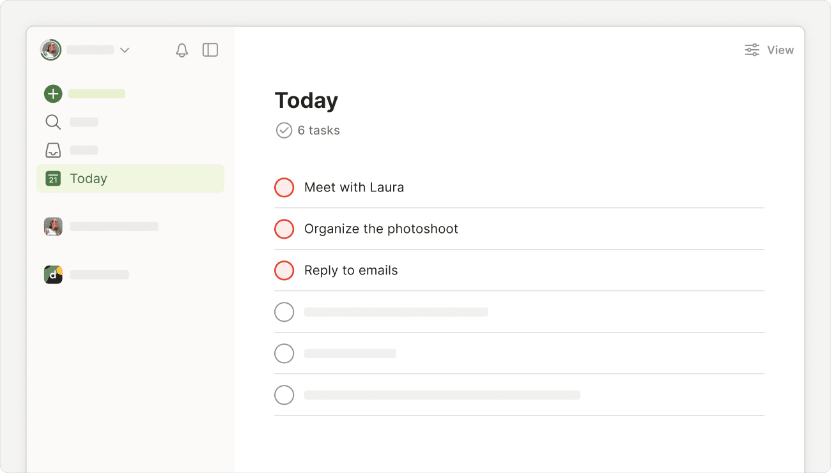Click the black Doist workspace icon
Viewport: 831px width, 473px height.
(53, 274)
